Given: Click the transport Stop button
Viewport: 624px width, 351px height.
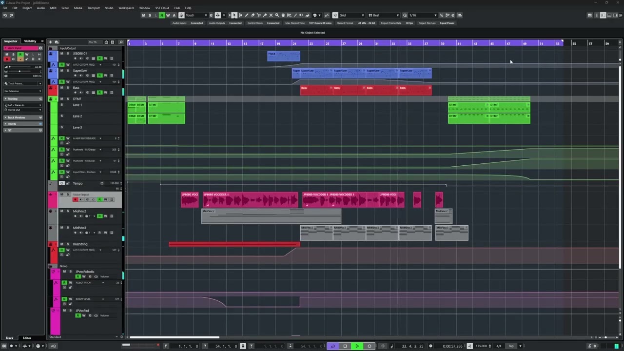Looking at the screenshot, I should (345, 346).
